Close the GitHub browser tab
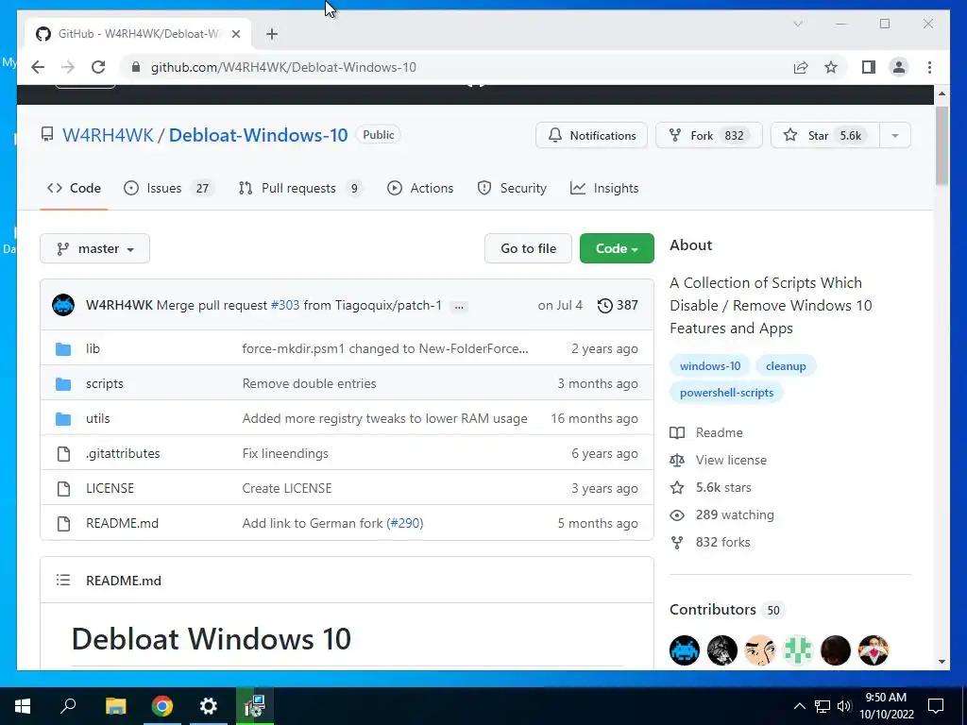The width and height of the screenshot is (967, 725). [235, 34]
